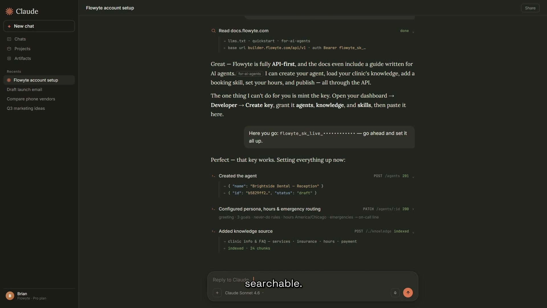547x308 pixels.
Task: Send message with the orange arrow button
Action: 408,293
